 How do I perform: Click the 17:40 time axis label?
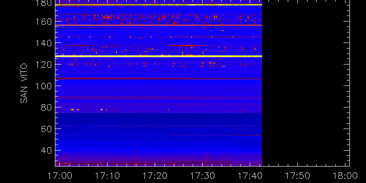coord(250,176)
